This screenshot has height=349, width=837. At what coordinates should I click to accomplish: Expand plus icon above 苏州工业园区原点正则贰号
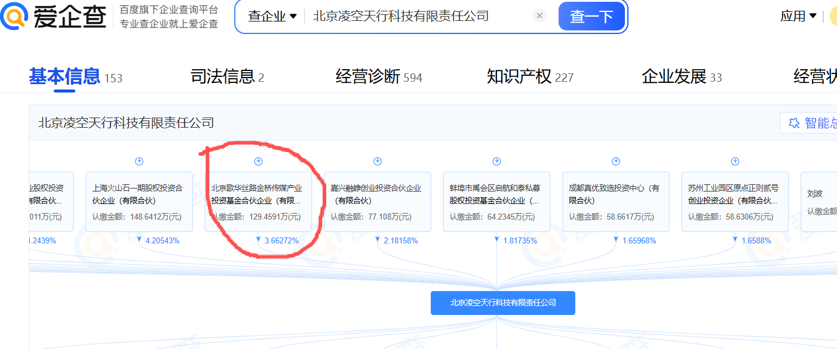tap(735, 161)
